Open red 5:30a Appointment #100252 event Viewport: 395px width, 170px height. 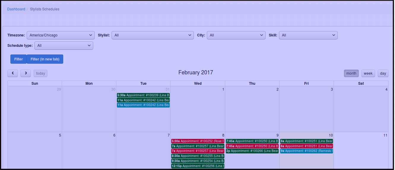pos(198,141)
